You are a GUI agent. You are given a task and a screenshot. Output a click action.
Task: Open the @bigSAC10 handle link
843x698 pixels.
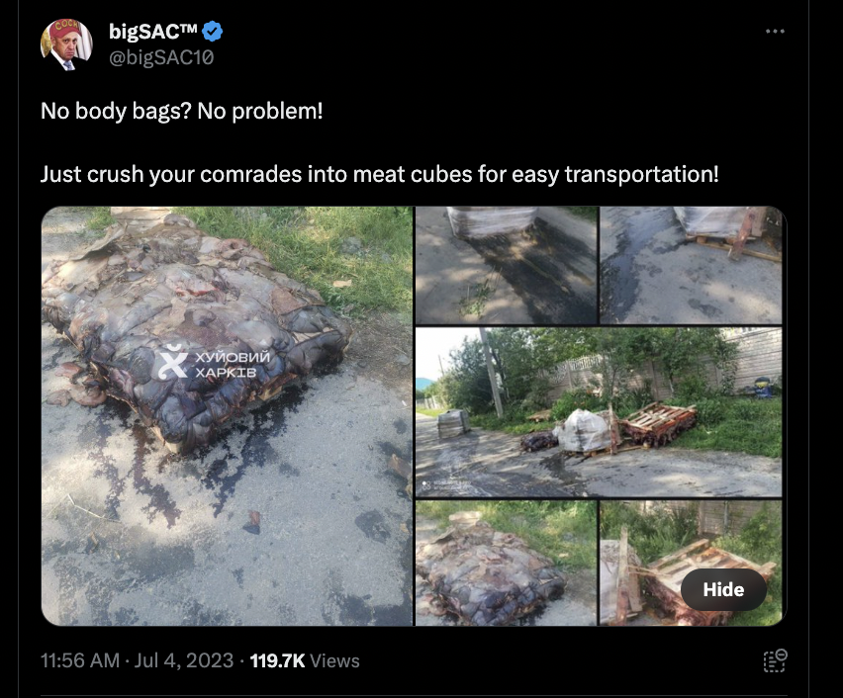(x=161, y=57)
